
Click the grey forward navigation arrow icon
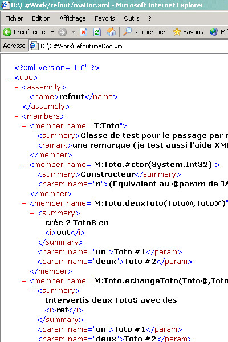pyautogui.click(x=62, y=32)
